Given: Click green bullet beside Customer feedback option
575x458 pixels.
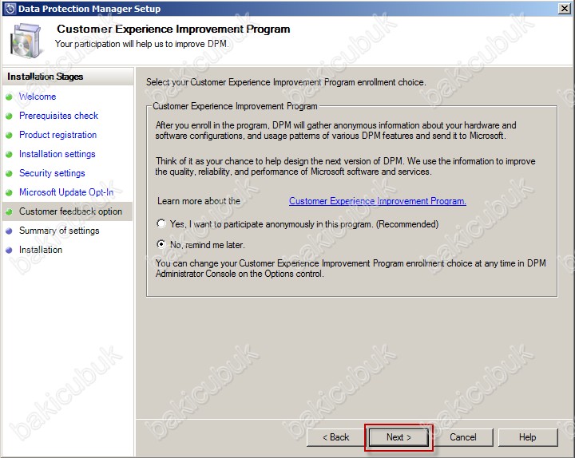Looking at the screenshot, I should [9, 211].
